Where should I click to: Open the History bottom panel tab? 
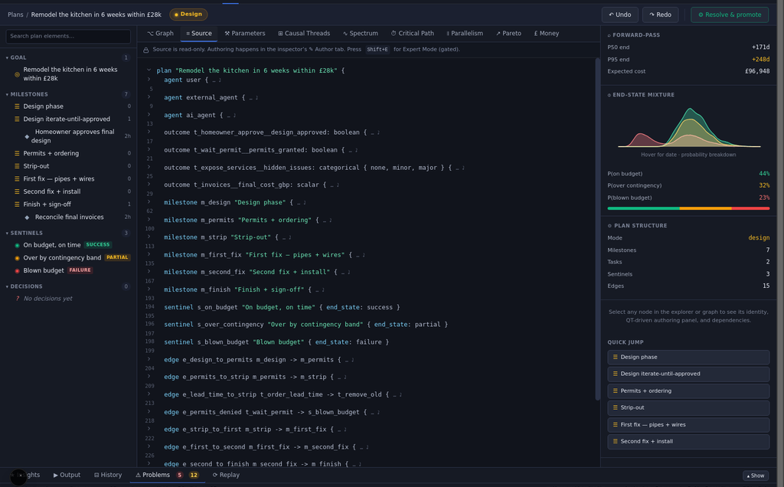[108, 475]
